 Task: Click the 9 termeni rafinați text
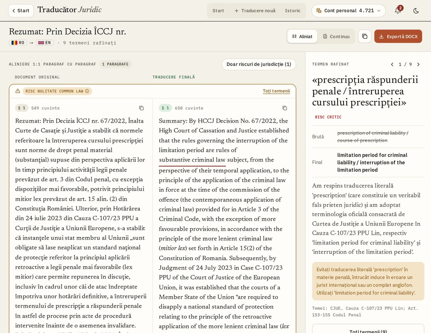pyautogui.click(x=89, y=43)
